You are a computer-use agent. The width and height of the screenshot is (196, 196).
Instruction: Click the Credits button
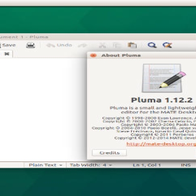click(109, 153)
